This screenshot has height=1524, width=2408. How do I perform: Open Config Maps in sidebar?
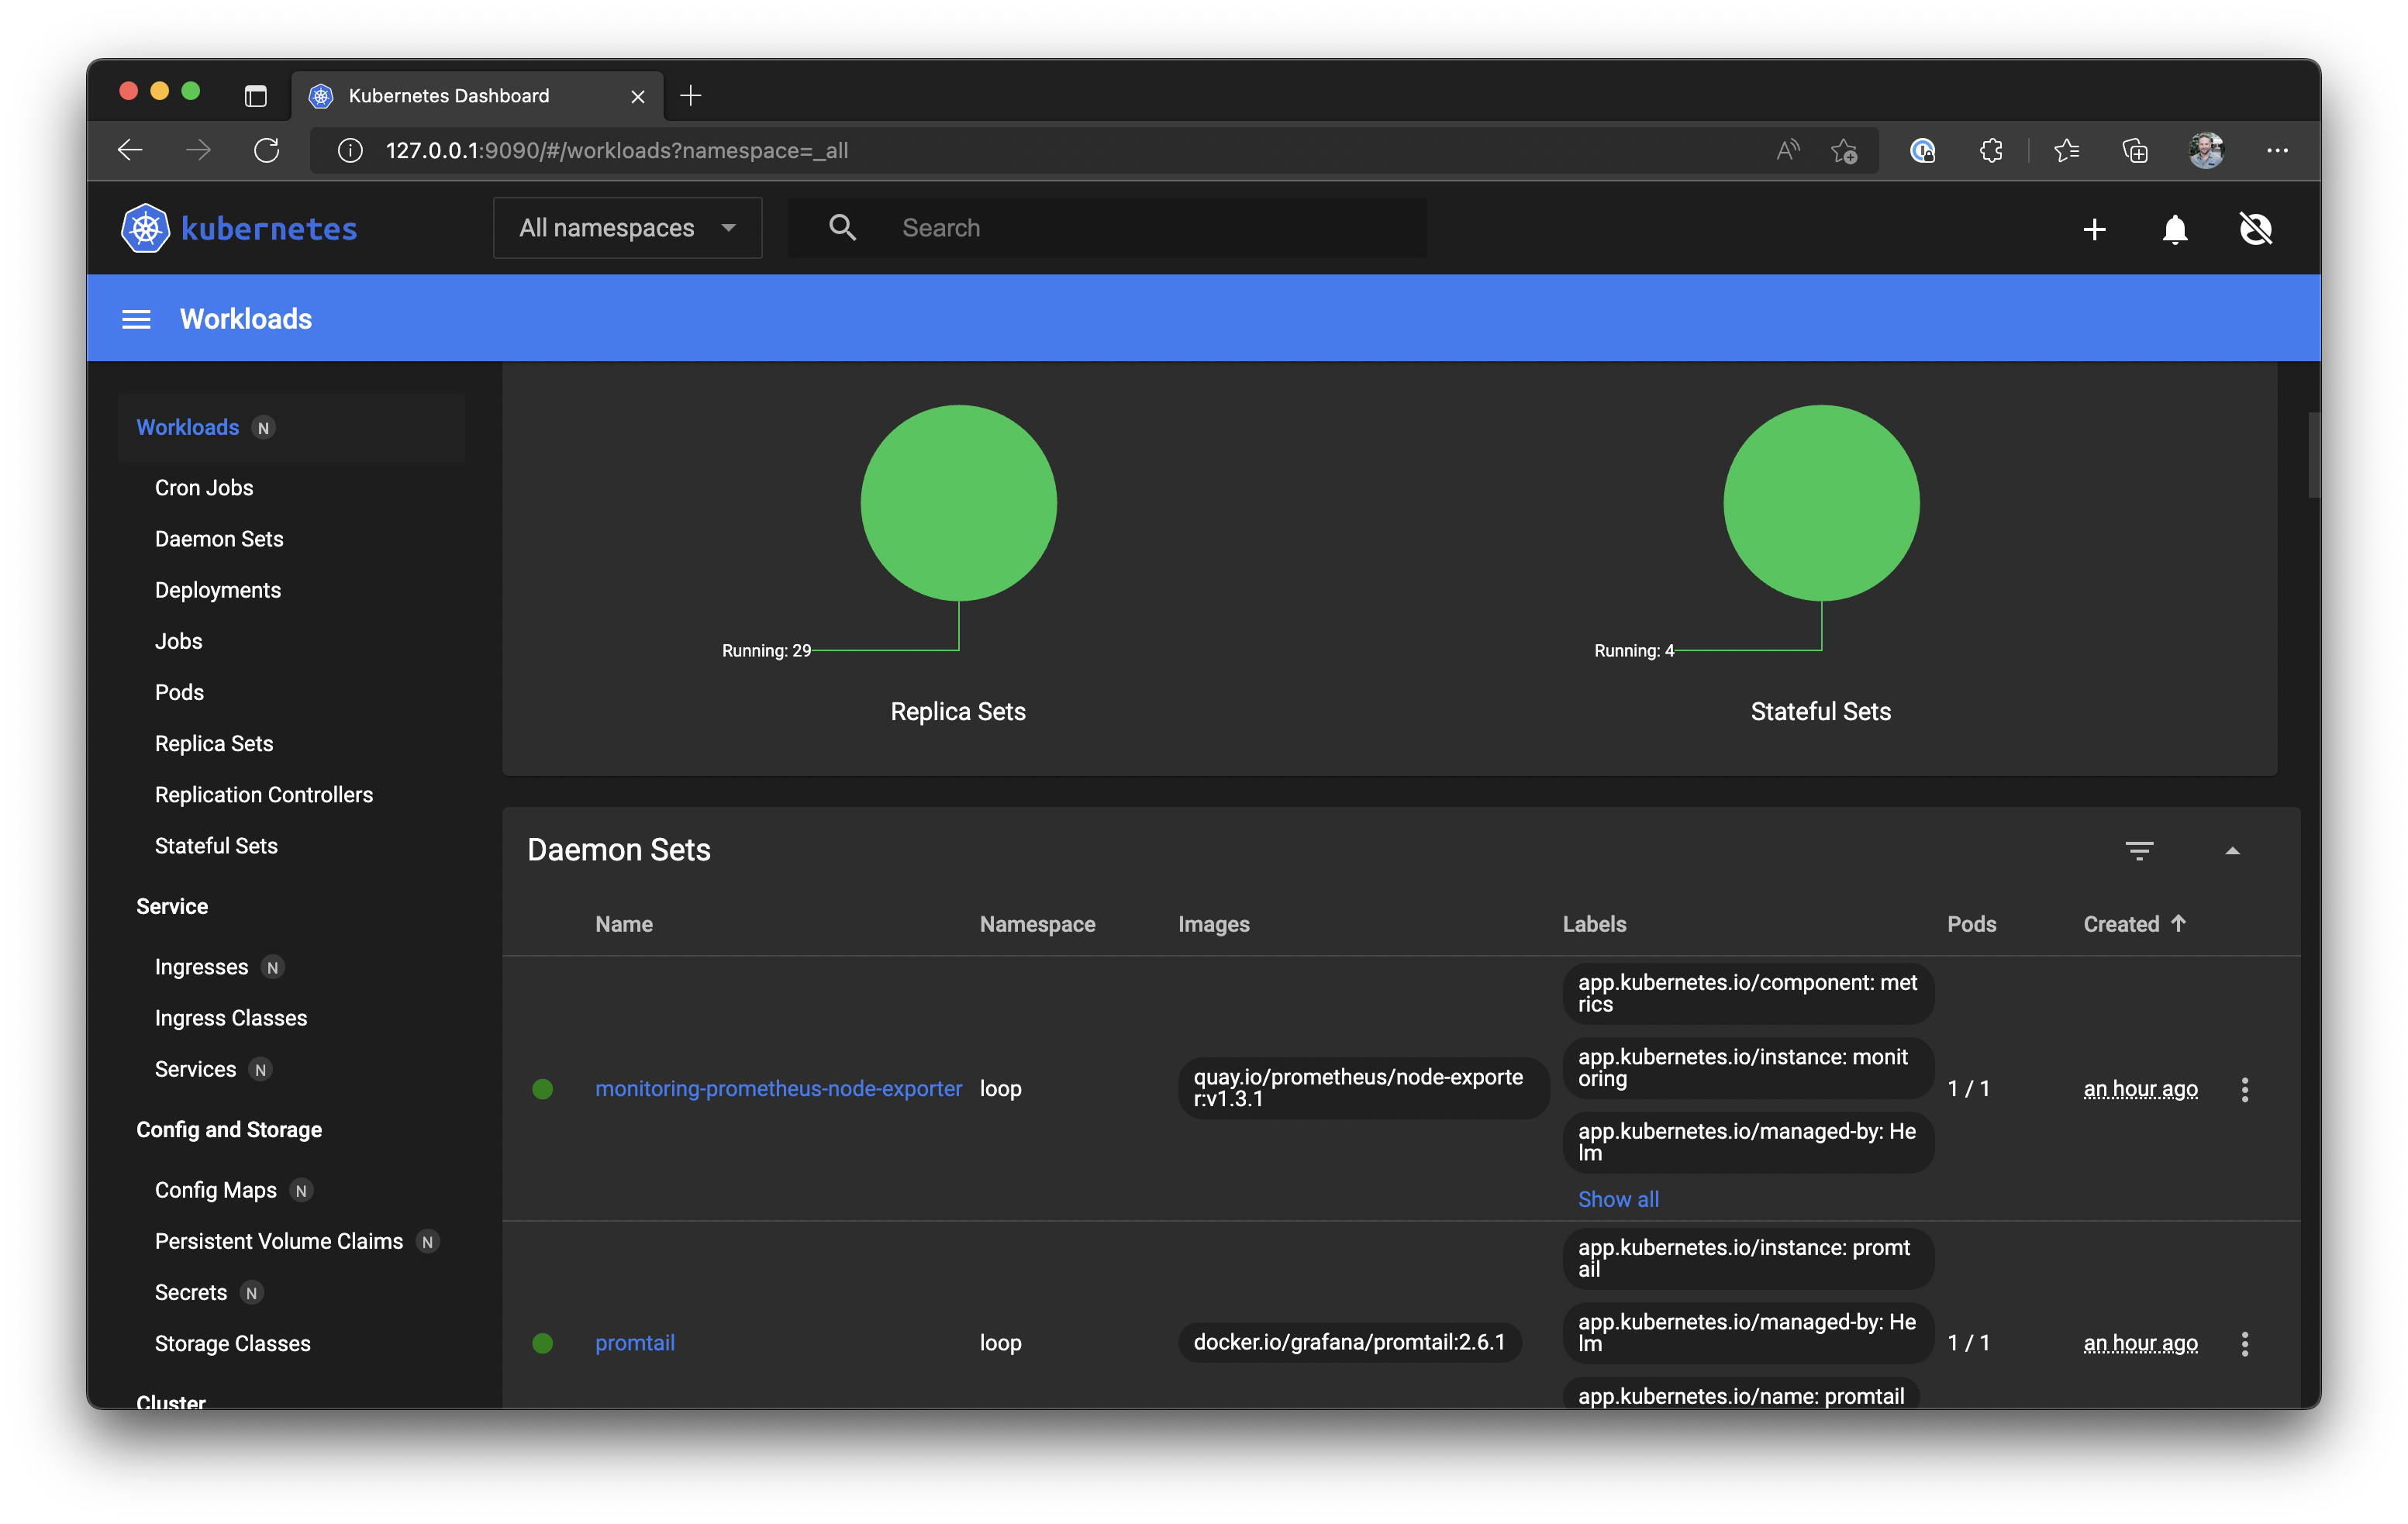216,1189
